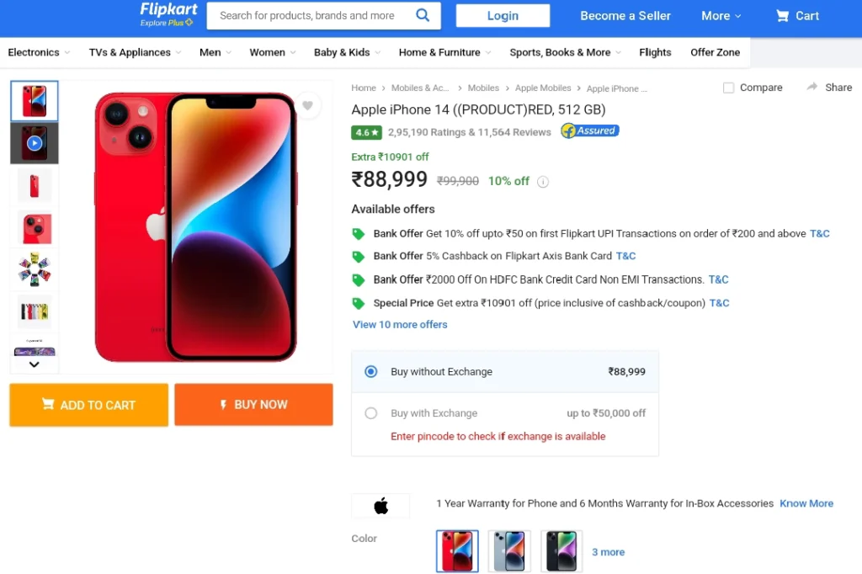Click the search magnifier icon
The height and width of the screenshot is (574, 862).
pyautogui.click(x=423, y=15)
